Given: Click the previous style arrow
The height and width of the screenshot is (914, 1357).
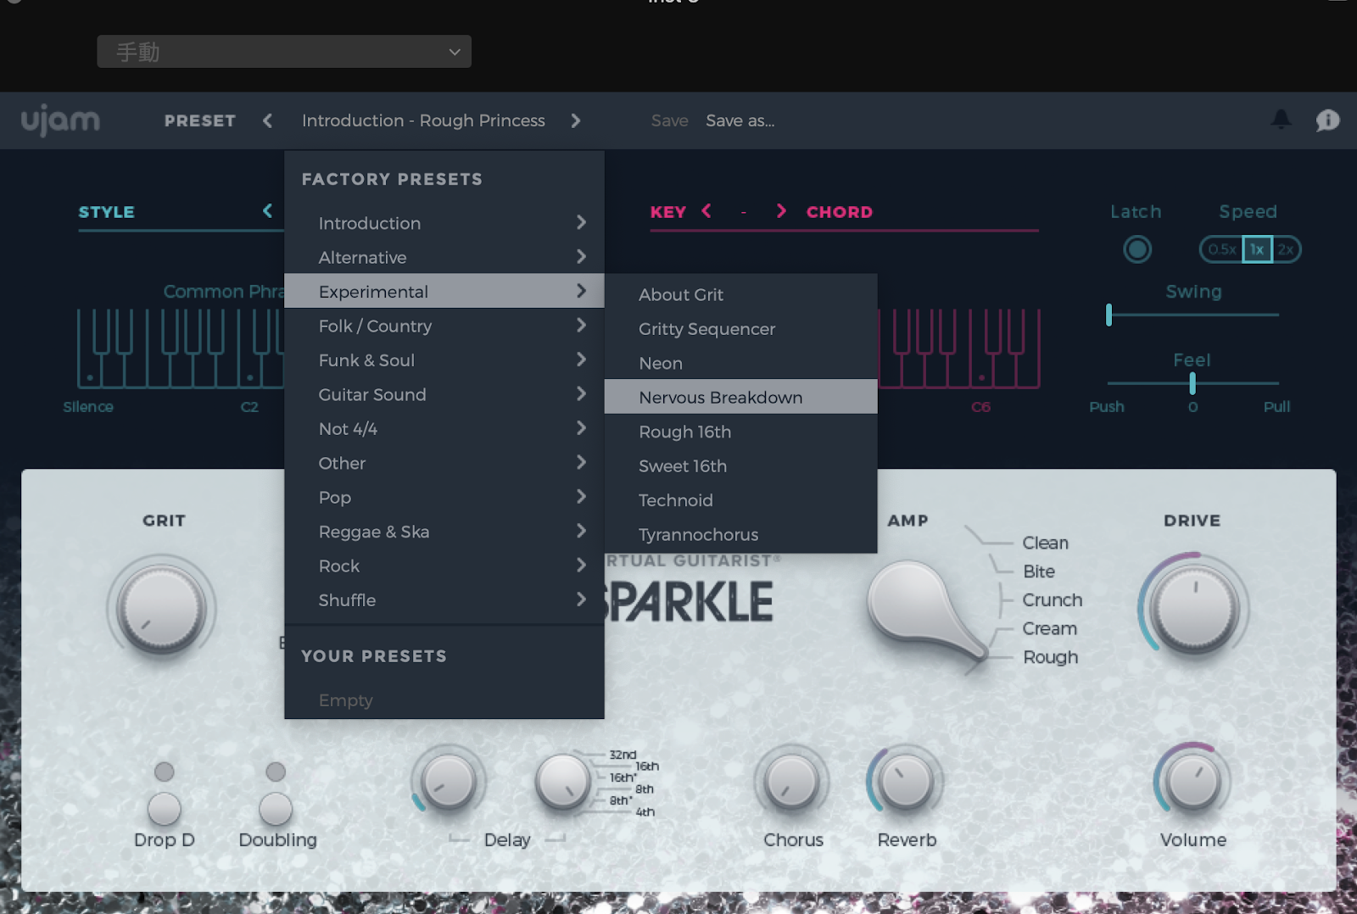Looking at the screenshot, I should tap(267, 210).
